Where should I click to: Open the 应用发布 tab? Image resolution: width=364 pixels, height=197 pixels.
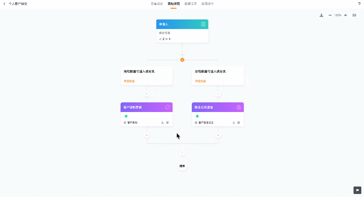point(208,4)
